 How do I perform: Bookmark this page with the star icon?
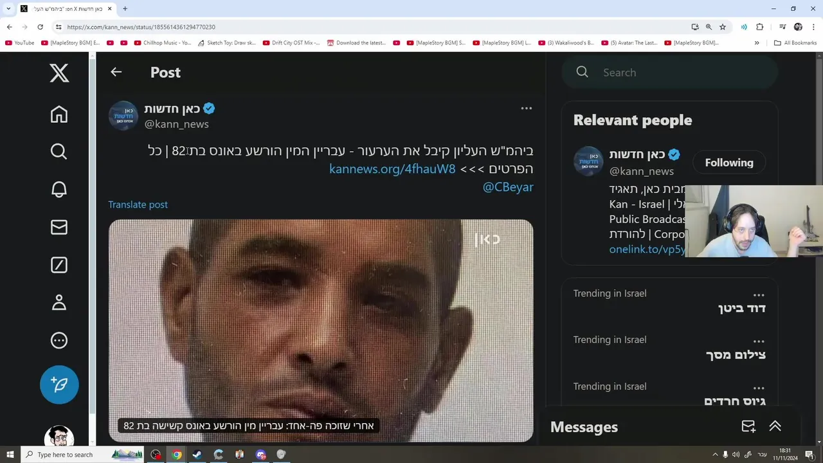723,27
